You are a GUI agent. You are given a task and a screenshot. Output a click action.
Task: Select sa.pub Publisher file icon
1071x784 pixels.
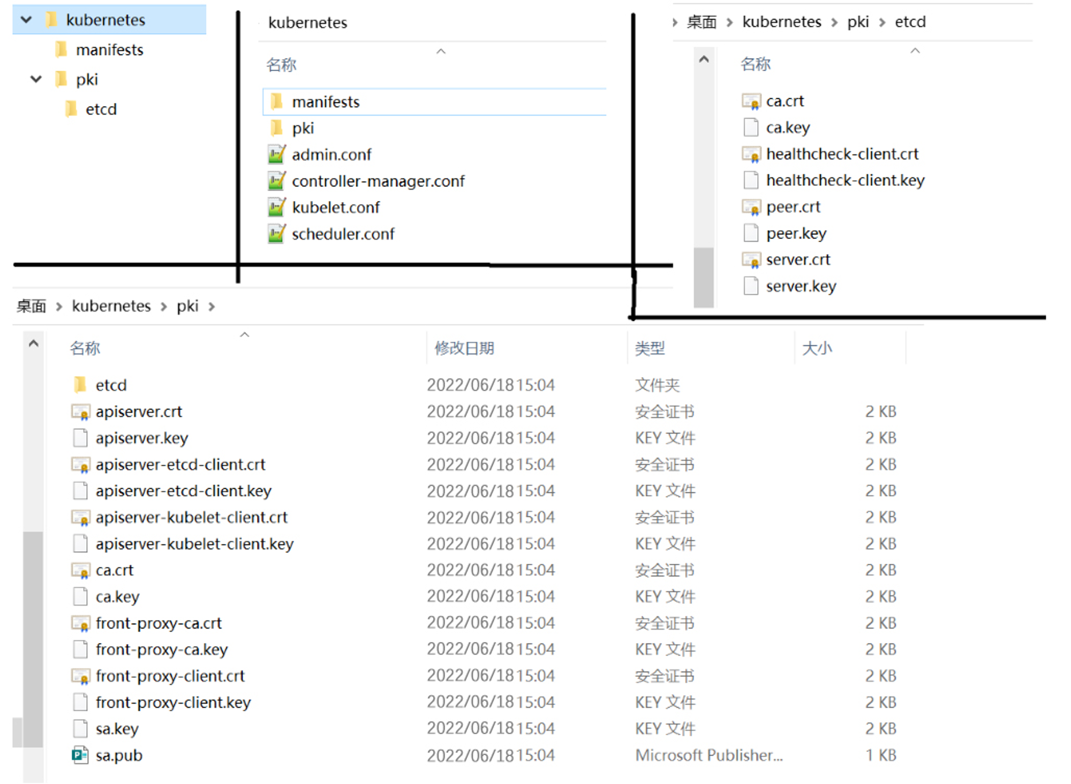point(80,755)
